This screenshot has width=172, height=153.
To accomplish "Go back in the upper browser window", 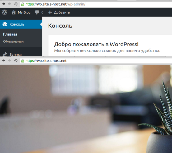I will point(4,4).
